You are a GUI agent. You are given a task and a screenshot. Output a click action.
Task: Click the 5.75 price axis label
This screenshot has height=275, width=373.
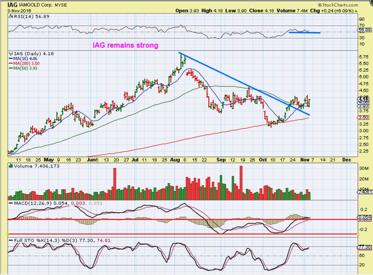coord(364,57)
